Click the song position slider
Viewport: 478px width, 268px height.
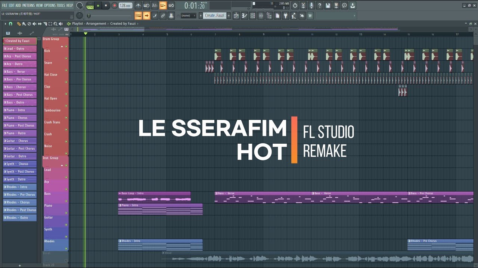109,16
